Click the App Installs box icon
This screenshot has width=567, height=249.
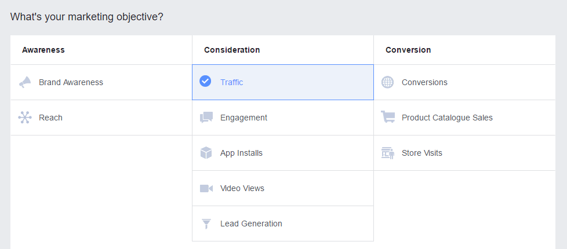click(x=206, y=153)
